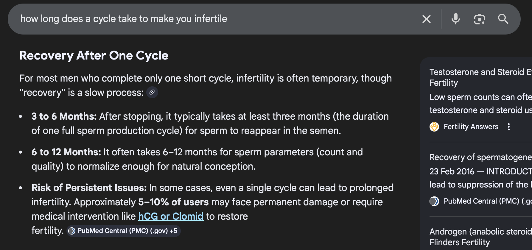Click the PubMed Central logo in sidebar
Screen dimensions: 532x250
[434, 201]
